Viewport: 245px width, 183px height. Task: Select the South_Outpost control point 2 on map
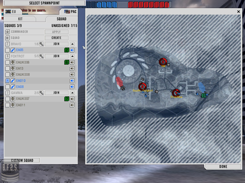coord(142,87)
